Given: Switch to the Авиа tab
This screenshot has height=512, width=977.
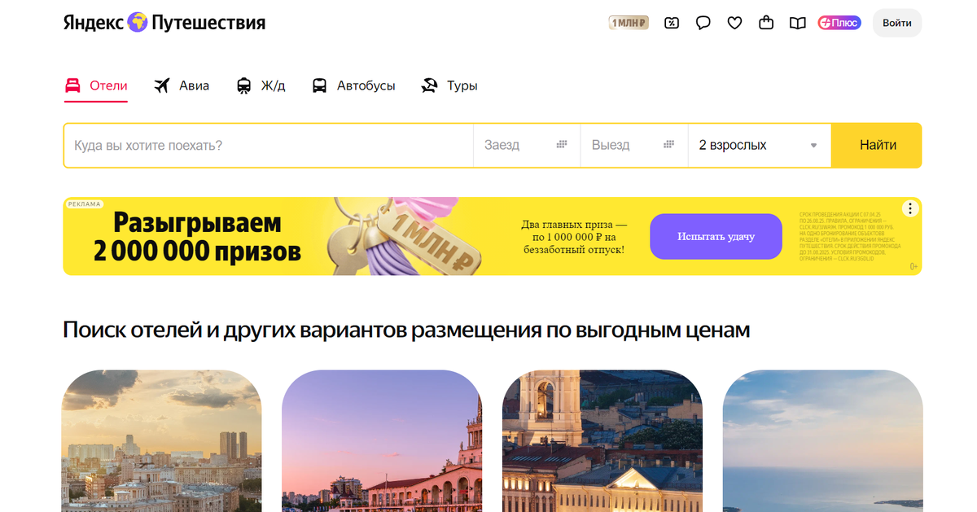Looking at the screenshot, I should [182, 85].
